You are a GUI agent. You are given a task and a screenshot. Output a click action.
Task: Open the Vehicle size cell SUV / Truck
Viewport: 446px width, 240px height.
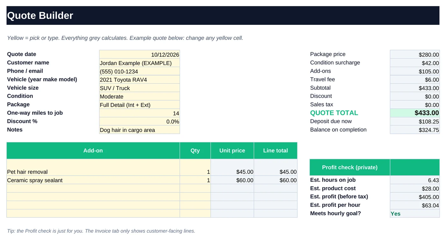point(140,88)
